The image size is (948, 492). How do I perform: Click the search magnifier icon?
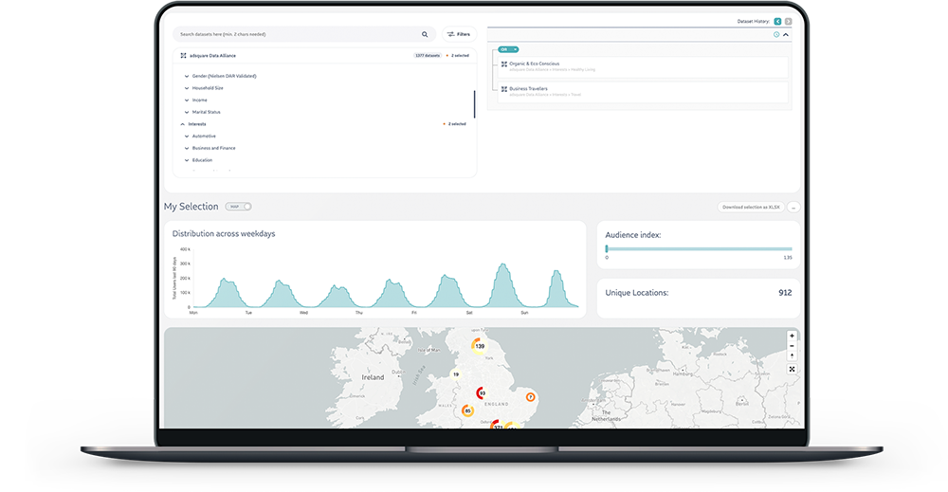coord(425,34)
